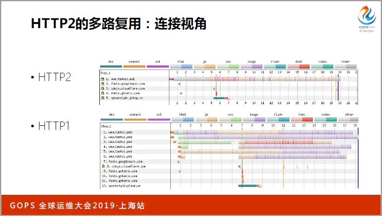382x216 pixels.
Task: Select row 4. fonts.gstatic.com in HTTP2 chart
Action: coord(229,93)
